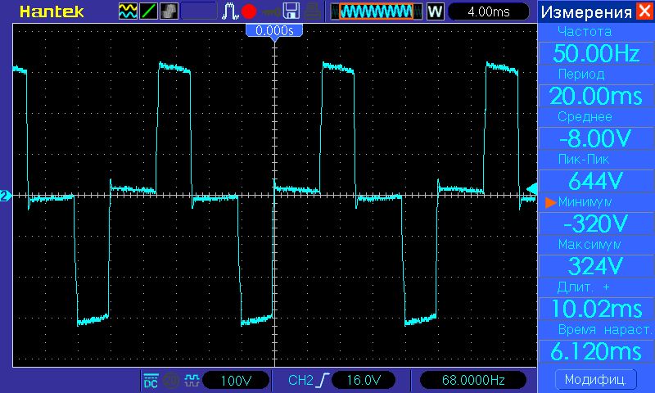Select the green diagonal line mode icon

(x=148, y=11)
